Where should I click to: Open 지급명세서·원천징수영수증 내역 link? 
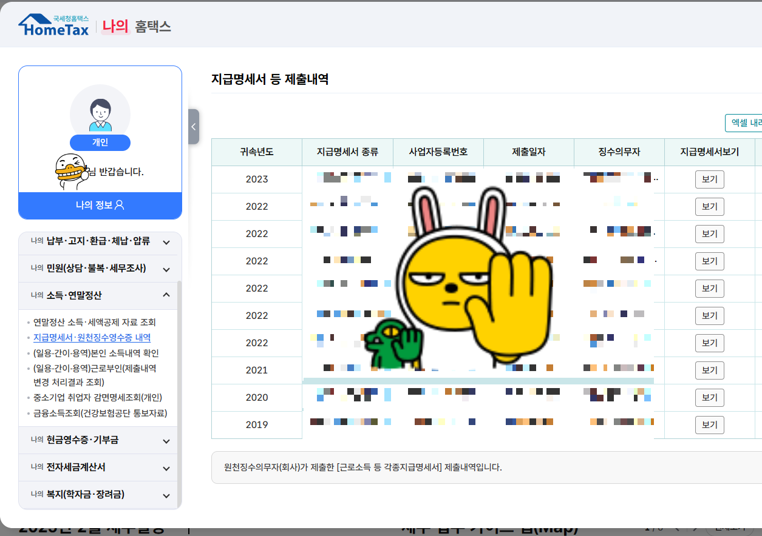click(92, 338)
